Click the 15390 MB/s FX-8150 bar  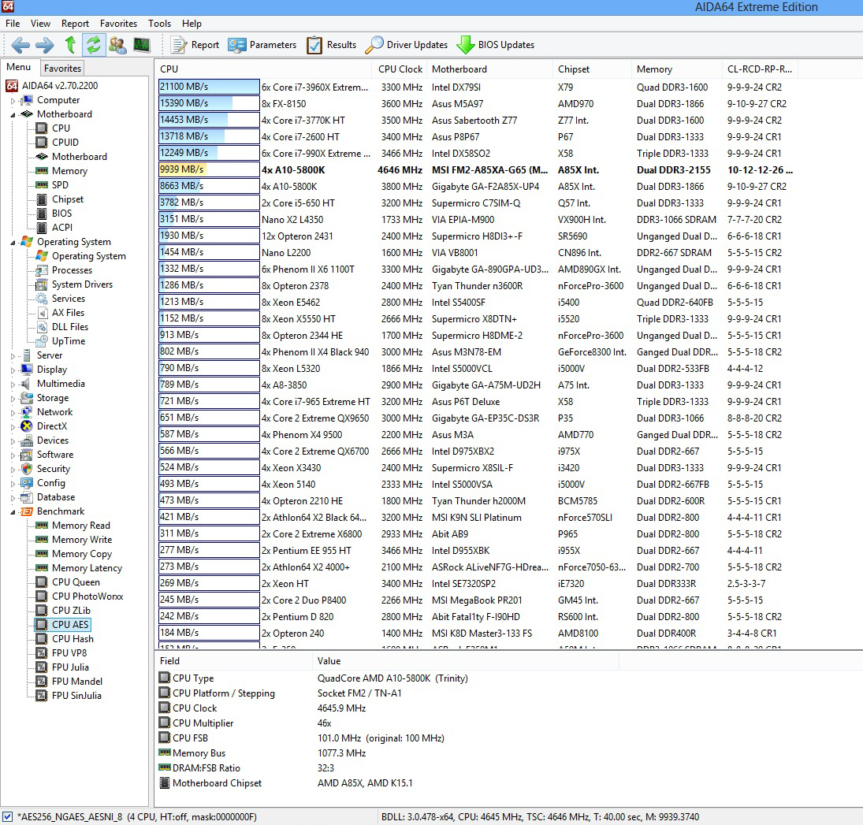[x=209, y=103]
